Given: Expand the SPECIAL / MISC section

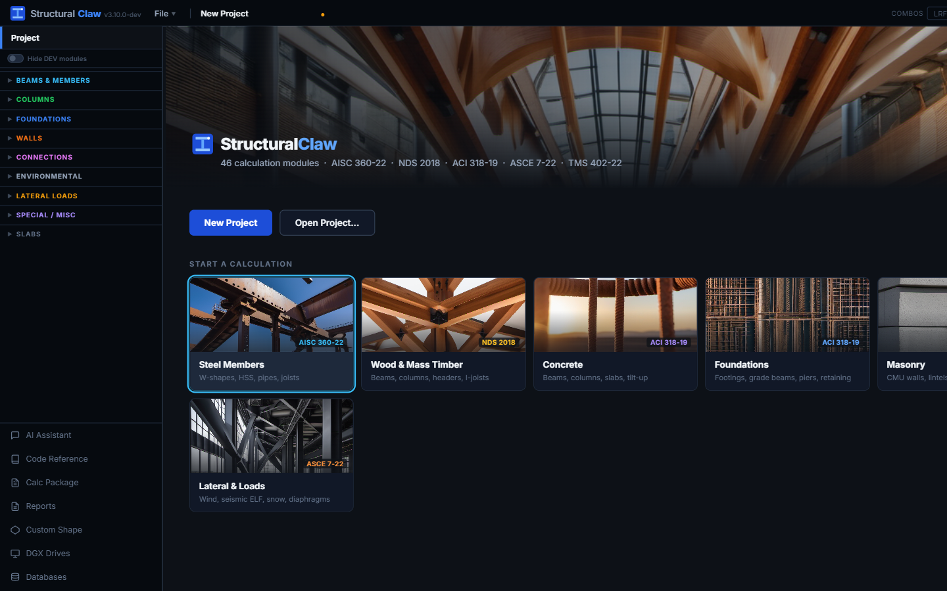Looking at the screenshot, I should (x=81, y=215).
